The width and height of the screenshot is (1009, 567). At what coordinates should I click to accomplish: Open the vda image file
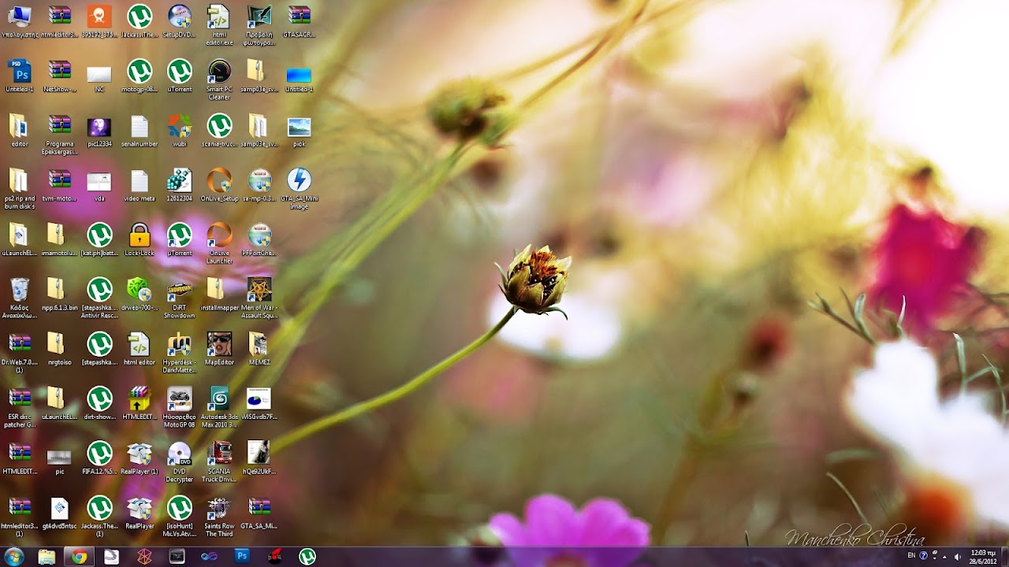click(99, 185)
